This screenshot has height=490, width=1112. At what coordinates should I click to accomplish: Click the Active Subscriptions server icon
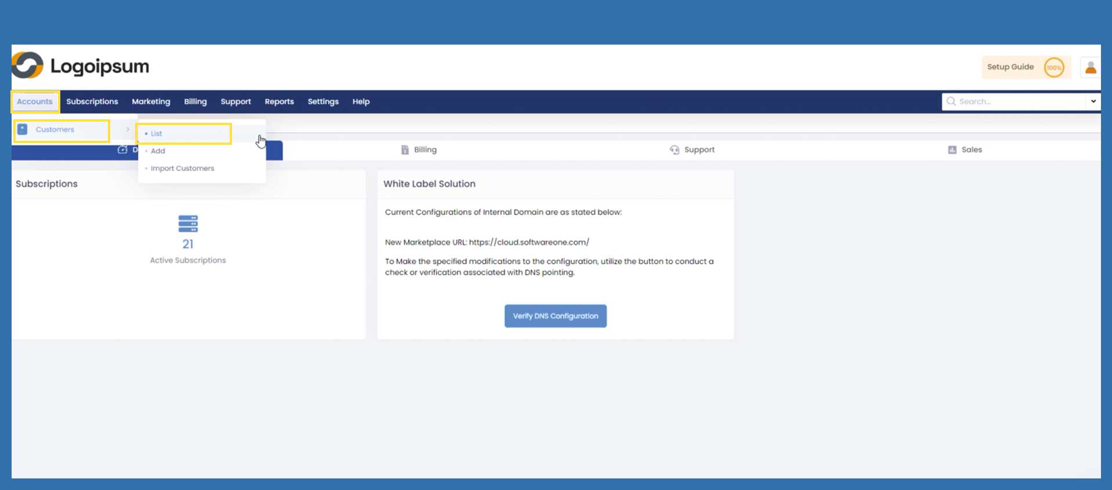[188, 224]
